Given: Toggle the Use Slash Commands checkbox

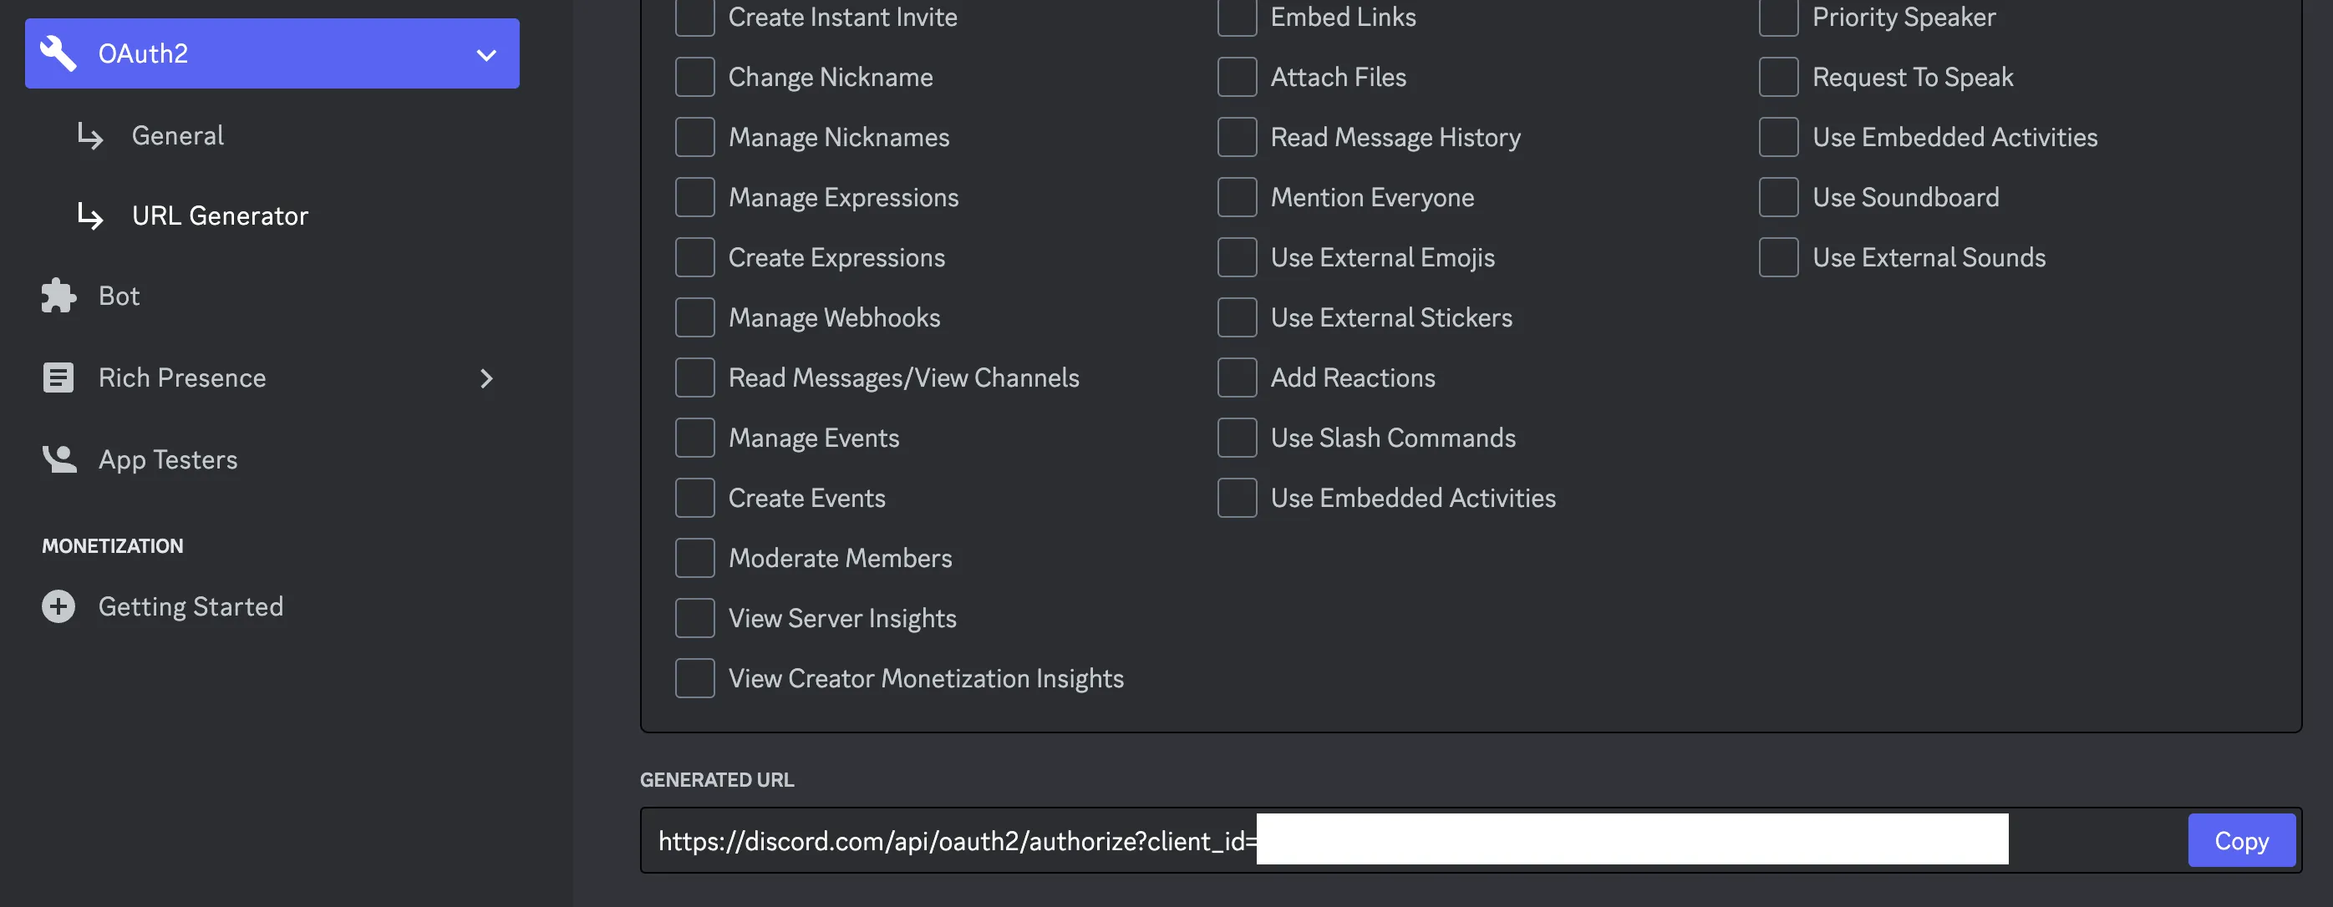Looking at the screenshot, I should tap(1236, 438).
